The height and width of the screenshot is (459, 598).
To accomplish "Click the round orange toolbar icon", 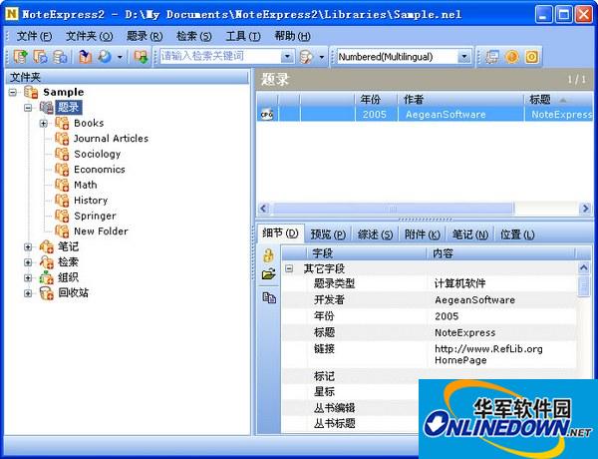I will click(x=512, y=57).
